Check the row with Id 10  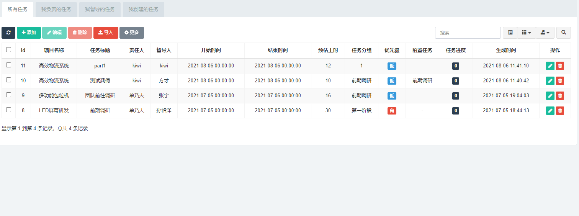coord(8,80)
